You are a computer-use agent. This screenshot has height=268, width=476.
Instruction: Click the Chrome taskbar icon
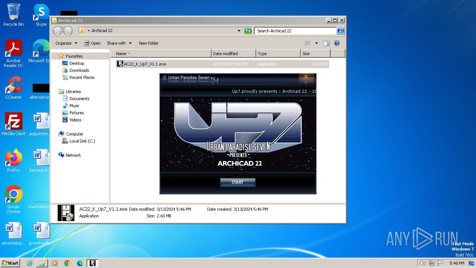tap(67, 263)
